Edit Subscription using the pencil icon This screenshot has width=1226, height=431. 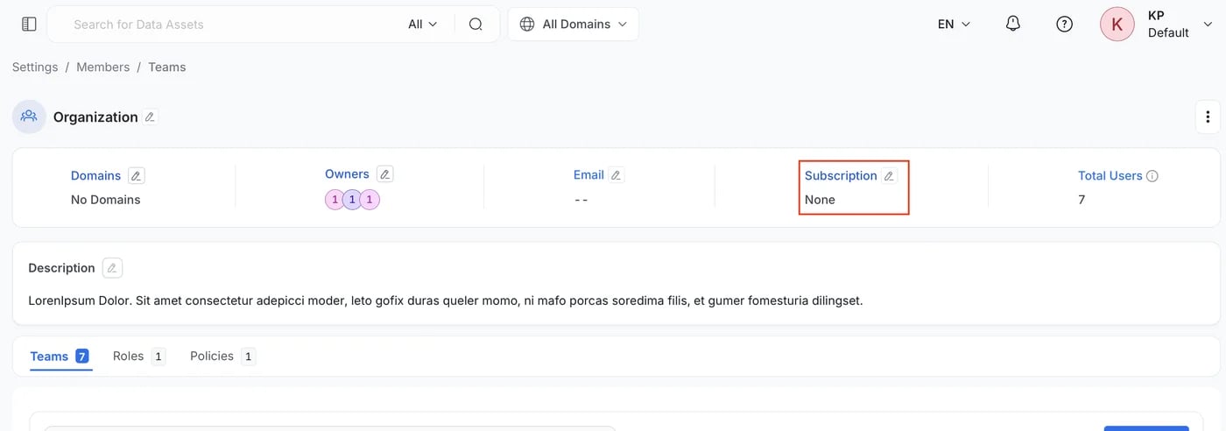(x=889, y=176)
